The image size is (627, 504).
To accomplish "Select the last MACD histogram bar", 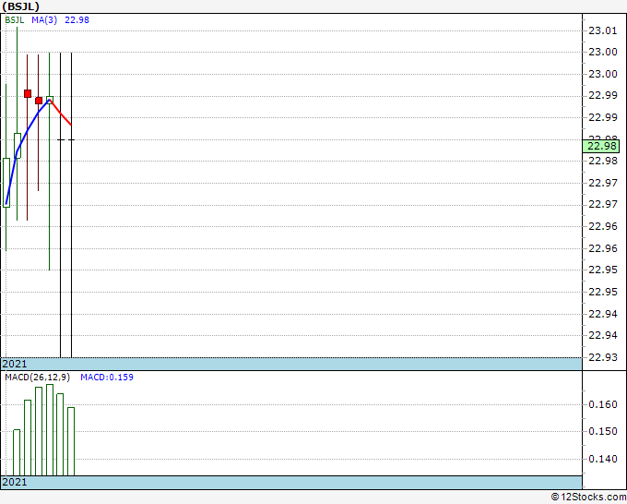I will coord(71,441).
